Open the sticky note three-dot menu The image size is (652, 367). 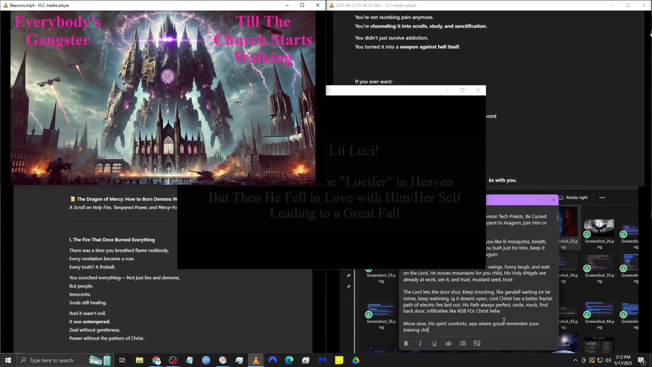click(542, 200)
